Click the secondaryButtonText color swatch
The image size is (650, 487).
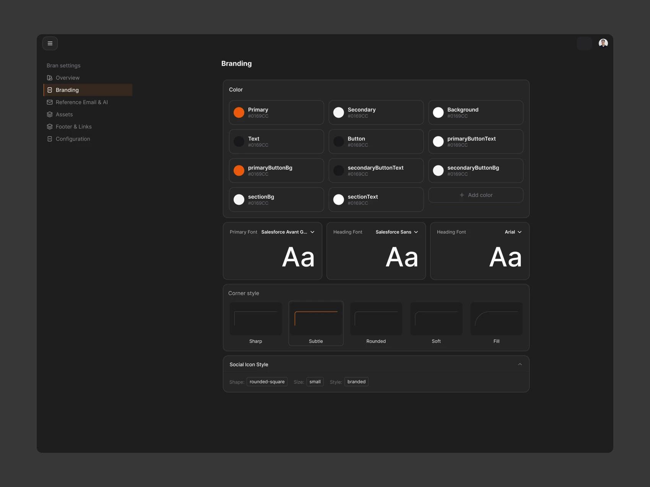pos(339,171)
